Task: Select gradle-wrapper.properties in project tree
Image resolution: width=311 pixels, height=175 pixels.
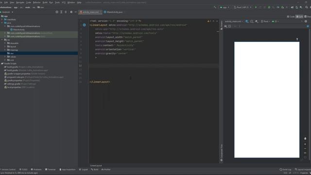Action: click(x=18, y=73)
